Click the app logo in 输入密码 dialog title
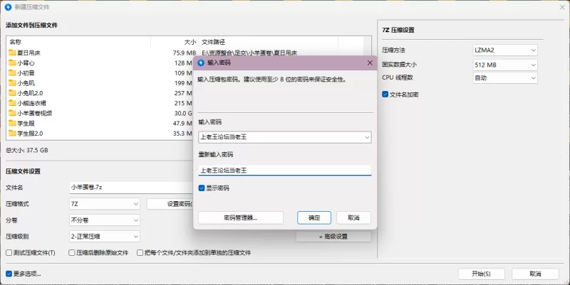The width and height of the screenshot is (570, 285). tap(201, 63)
